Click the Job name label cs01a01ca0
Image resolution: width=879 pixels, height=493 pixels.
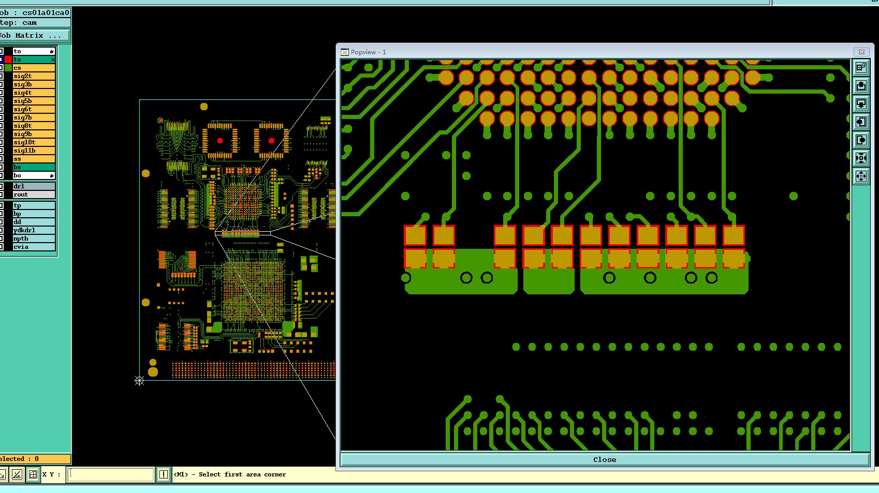tap(35, 12)
